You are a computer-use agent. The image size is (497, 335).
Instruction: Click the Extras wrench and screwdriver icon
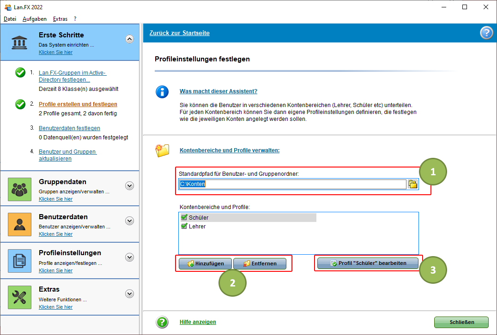(x=19, y=296)
